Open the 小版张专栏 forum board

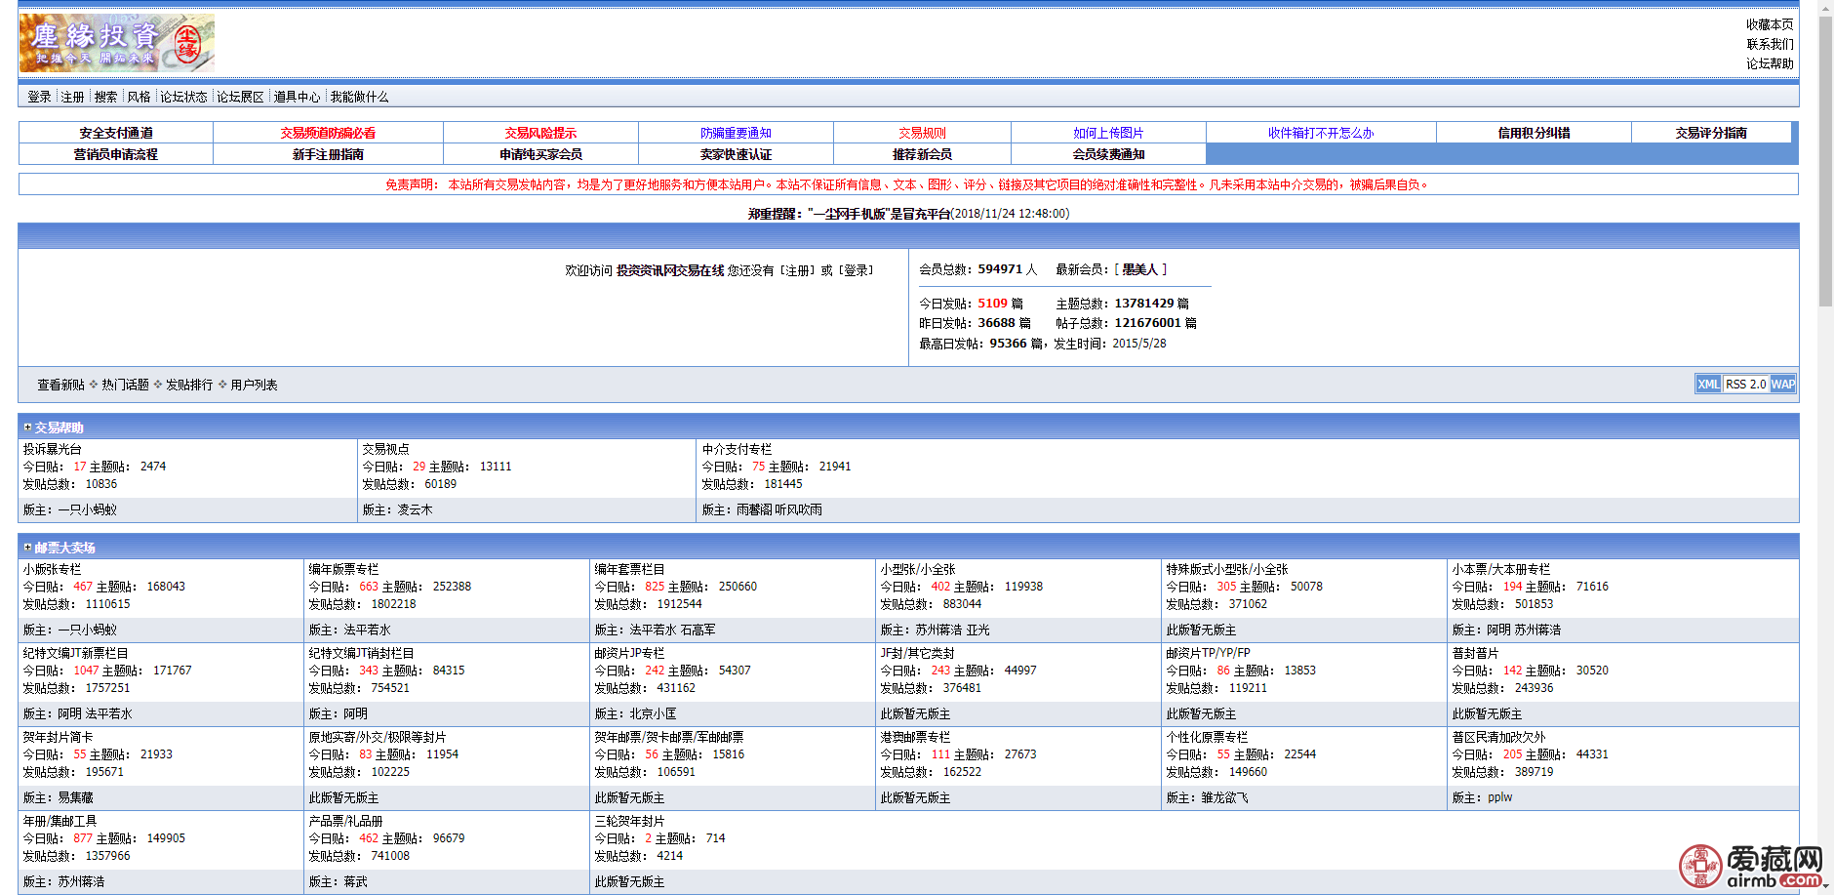click(53, 569)
